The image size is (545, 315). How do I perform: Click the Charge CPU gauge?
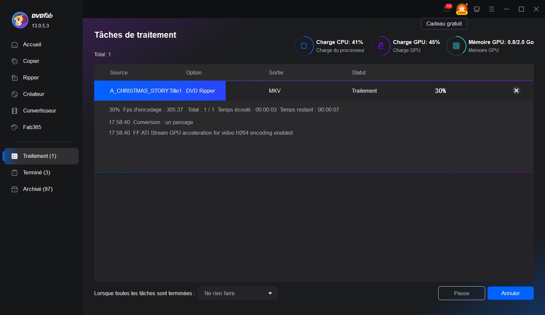click(304, 46)
